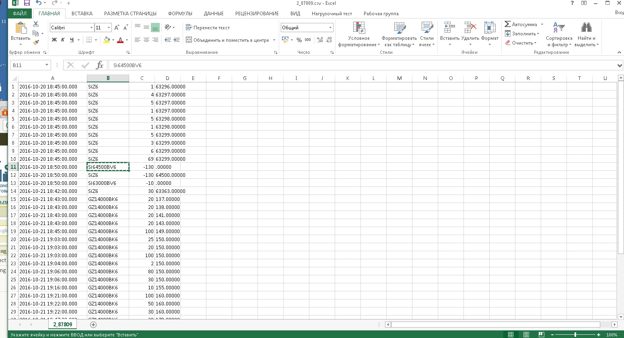Click the Cut scissors icon
This screenshot has width=624, height=338.
(36, 25)
